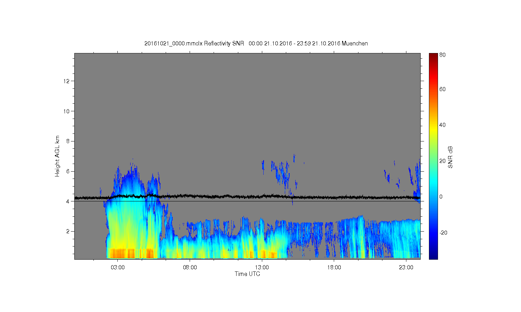
Task: Click the colorbar value "20"
Action: 443,161
